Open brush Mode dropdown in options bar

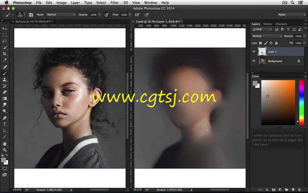click(61, 15)
